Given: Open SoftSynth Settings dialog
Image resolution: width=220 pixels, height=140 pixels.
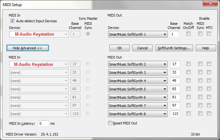Looking at the screenshot, I should click(x=174, y=48).
